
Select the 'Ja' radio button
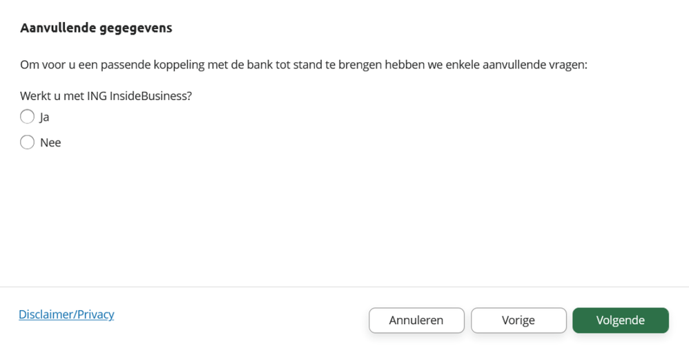27,117
